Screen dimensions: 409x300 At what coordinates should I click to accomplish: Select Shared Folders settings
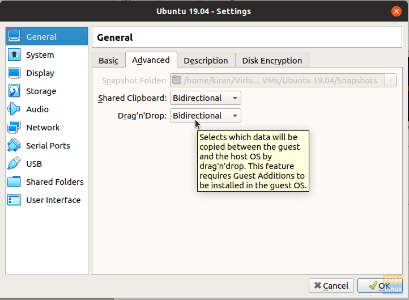point(46,181)
